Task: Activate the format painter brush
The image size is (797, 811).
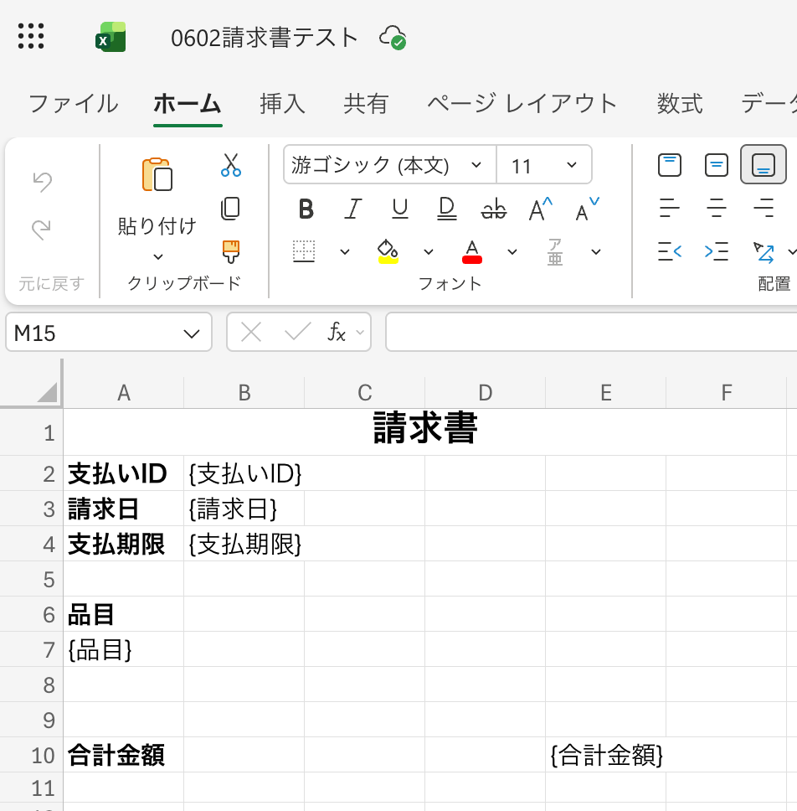Action: [x=230, y=252]
